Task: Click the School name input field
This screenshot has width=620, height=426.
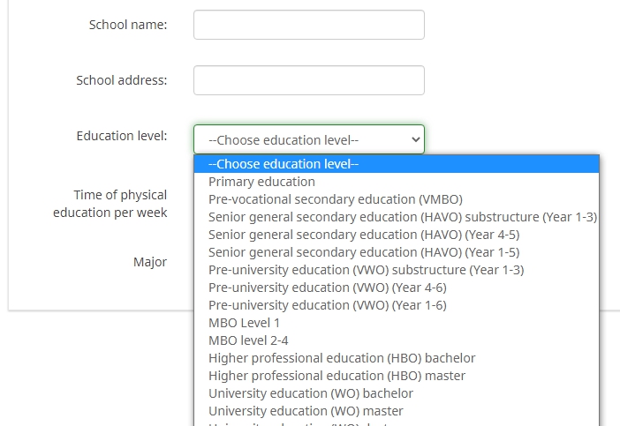Action: click(x=308, y=25)
